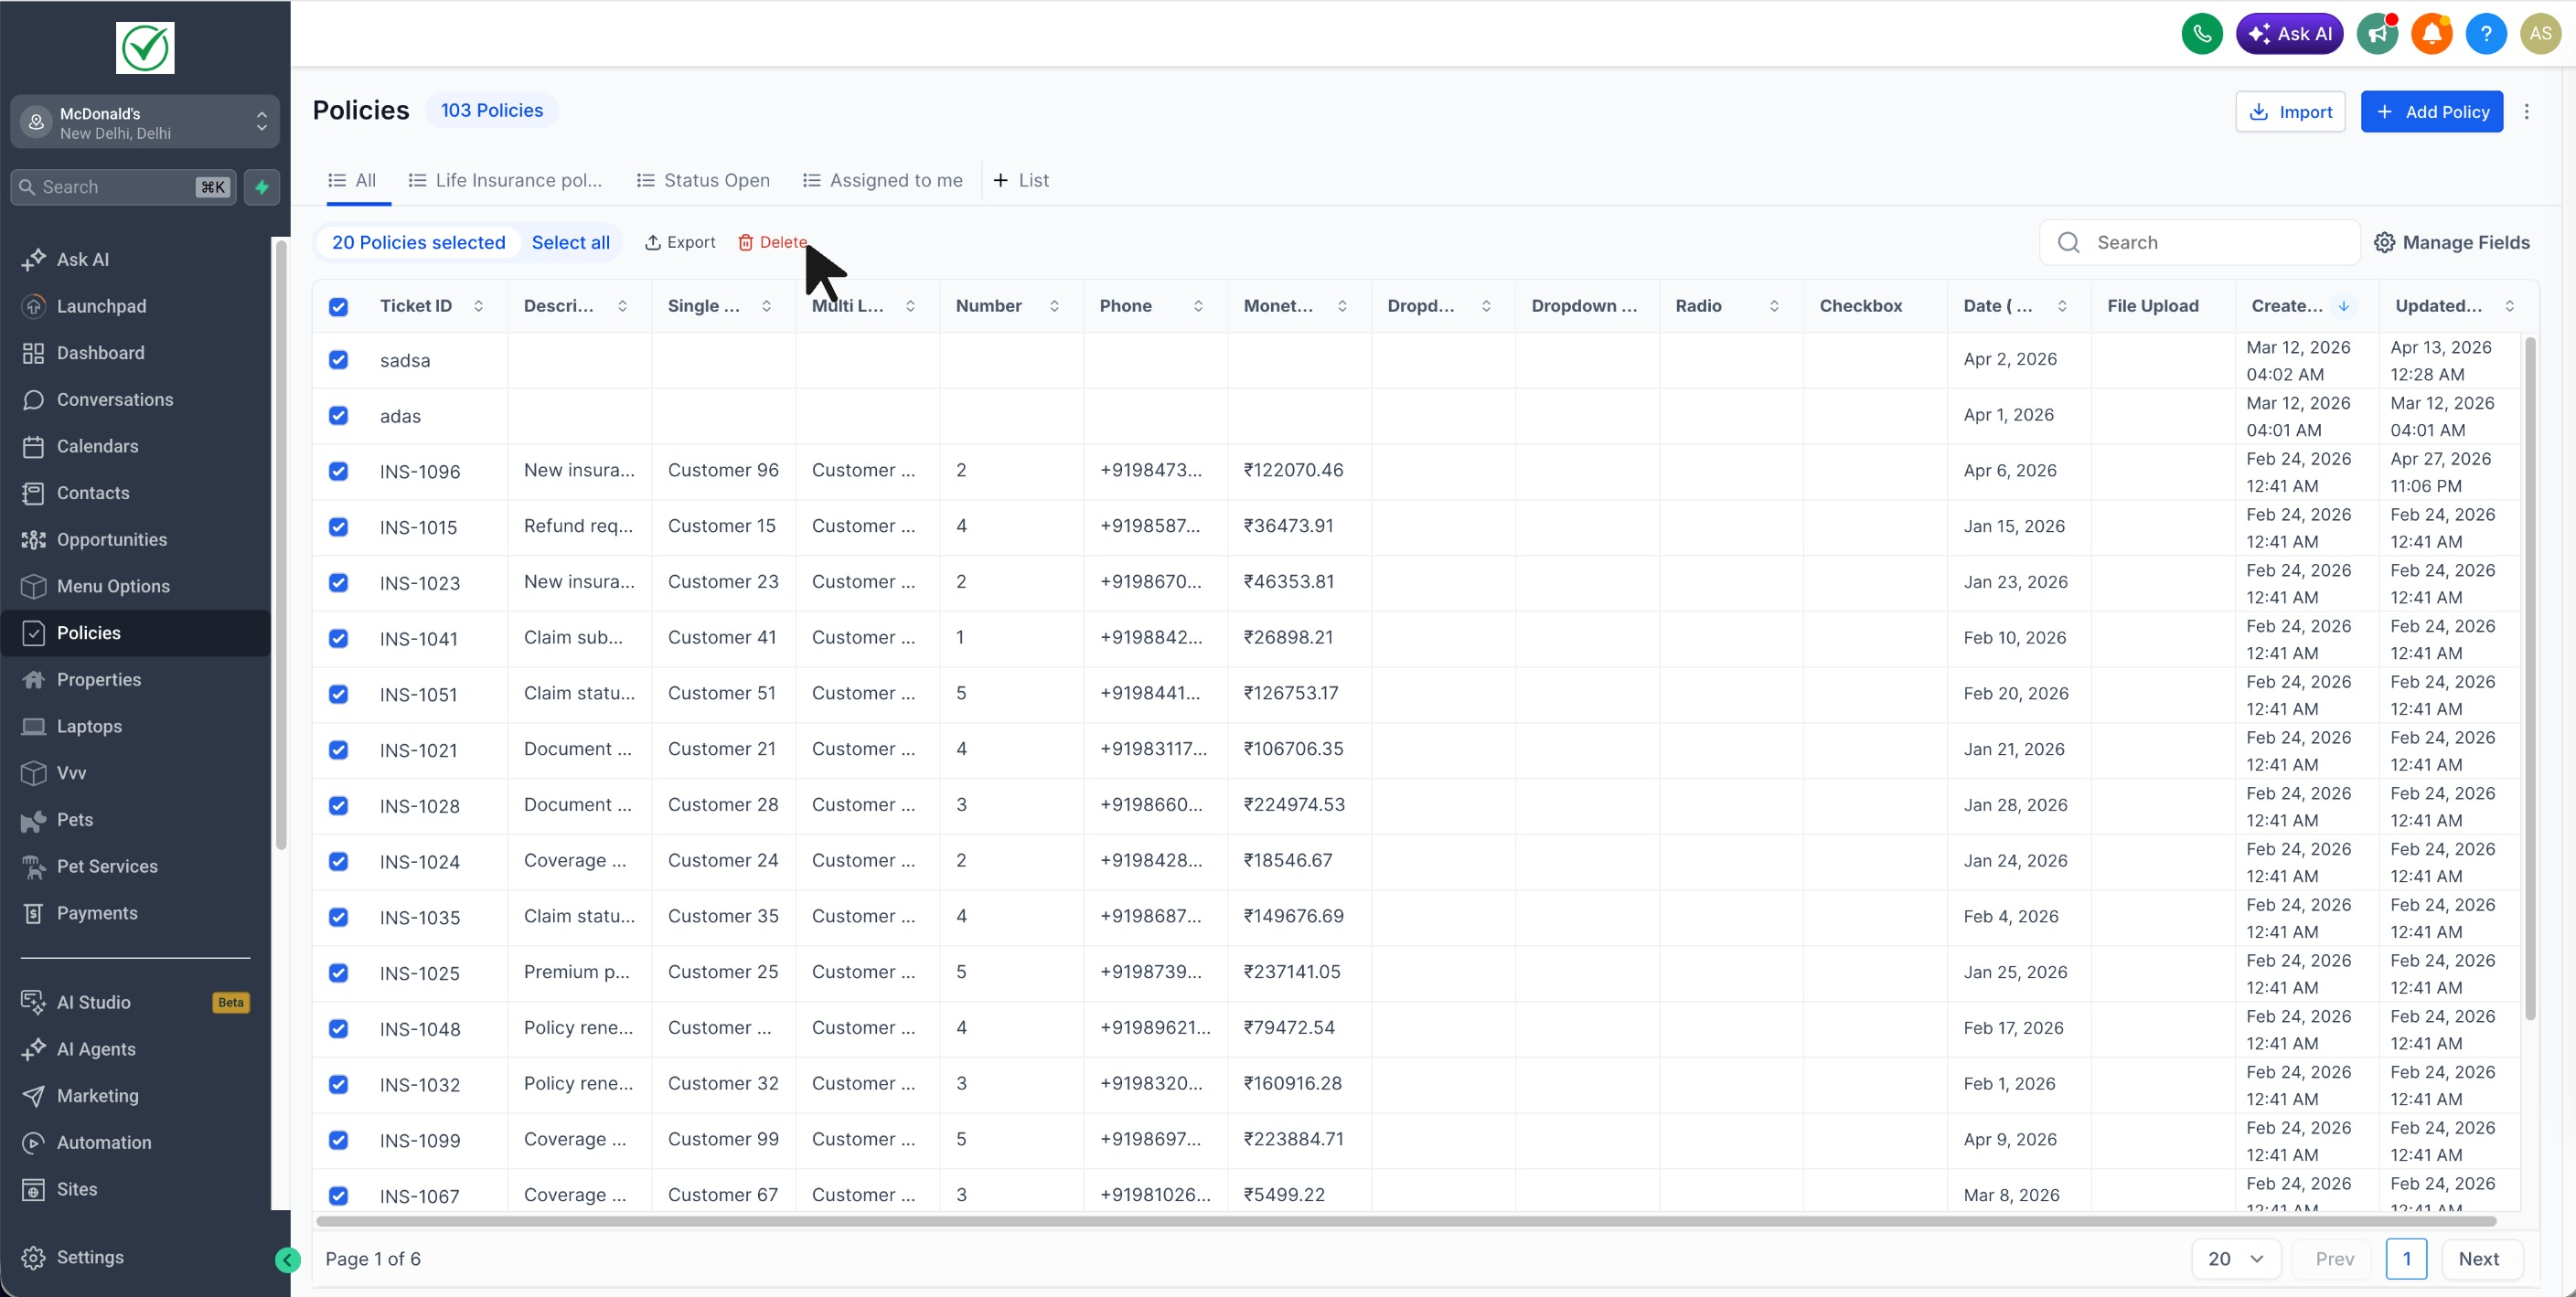Toggle the INS-1041 row checkbox
The width and height of the screenshot is (2576, 1297).
pyautogui.click(x=339, y=639)
